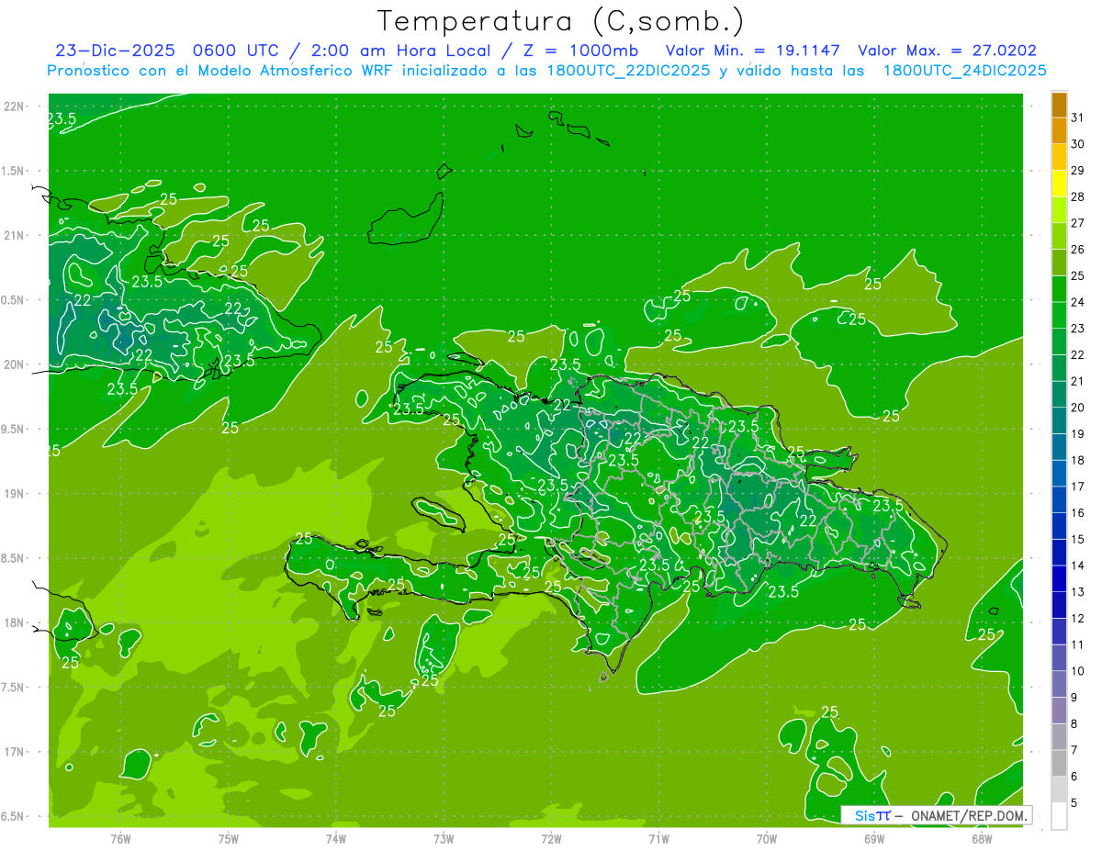The image size is (1102, 851).
Task: Click the topmost colorbar swatch above 31
Action: pos(1059,105)
